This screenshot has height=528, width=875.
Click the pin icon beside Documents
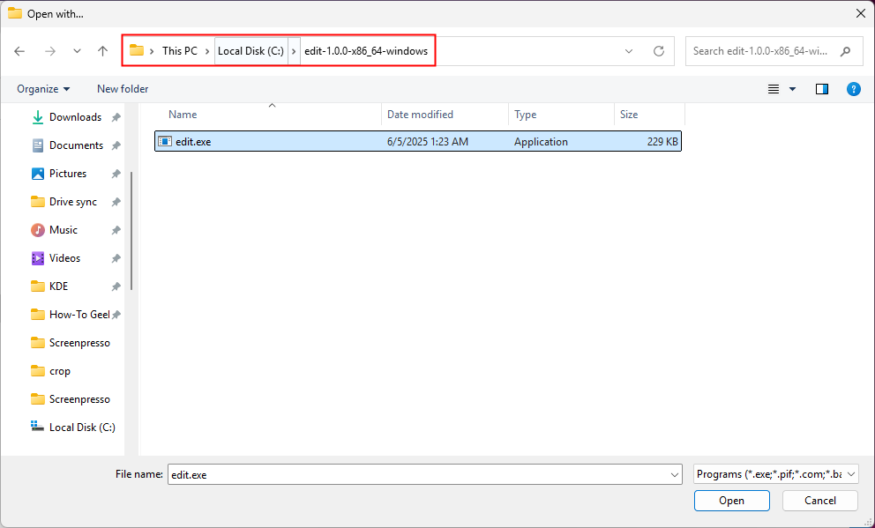[x=116, y=145]
